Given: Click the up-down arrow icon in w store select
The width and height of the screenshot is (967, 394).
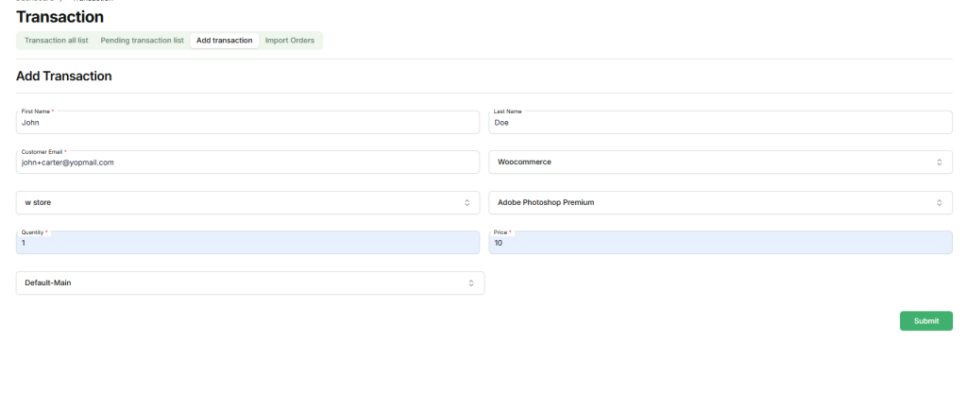Looking at the screenshot, I should [x=467, y=202].
